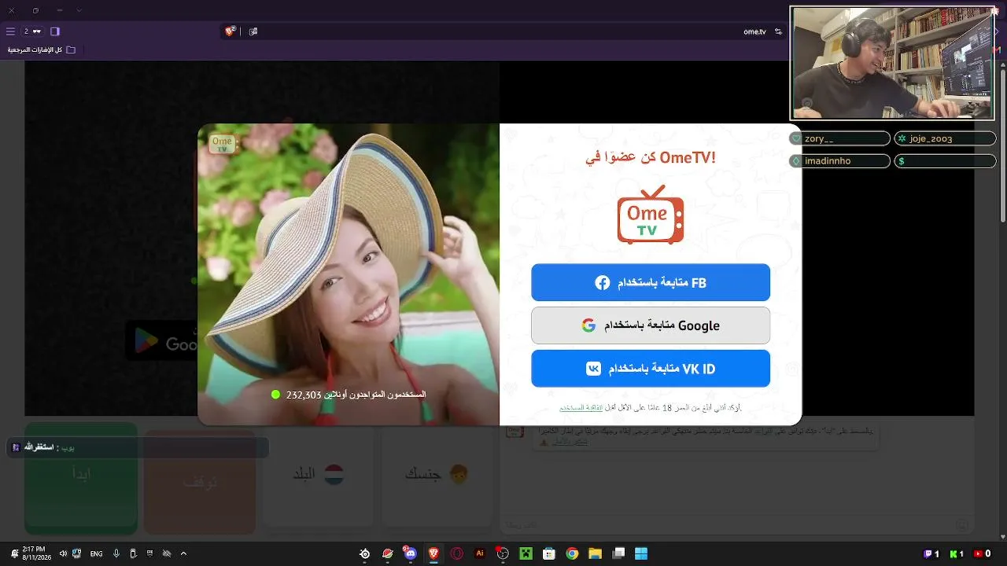Continue with VK ID in OmeTV dialog

(651, 369)
